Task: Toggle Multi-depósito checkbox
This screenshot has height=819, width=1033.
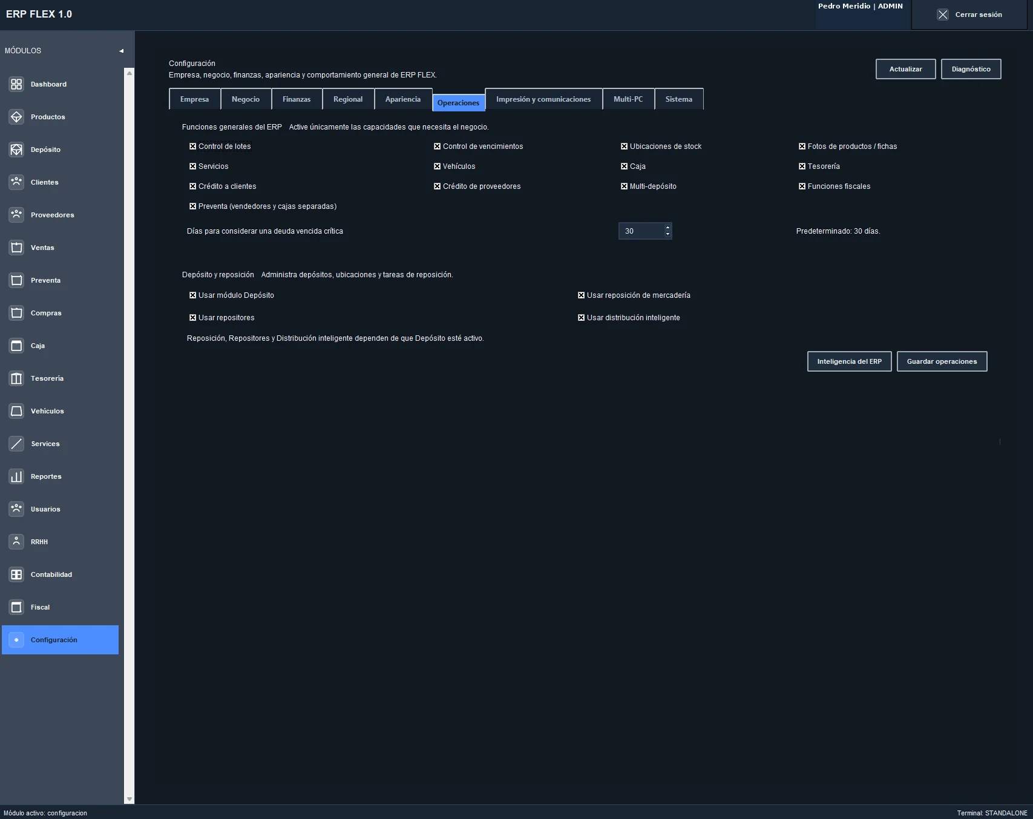Action: (624, 186)
